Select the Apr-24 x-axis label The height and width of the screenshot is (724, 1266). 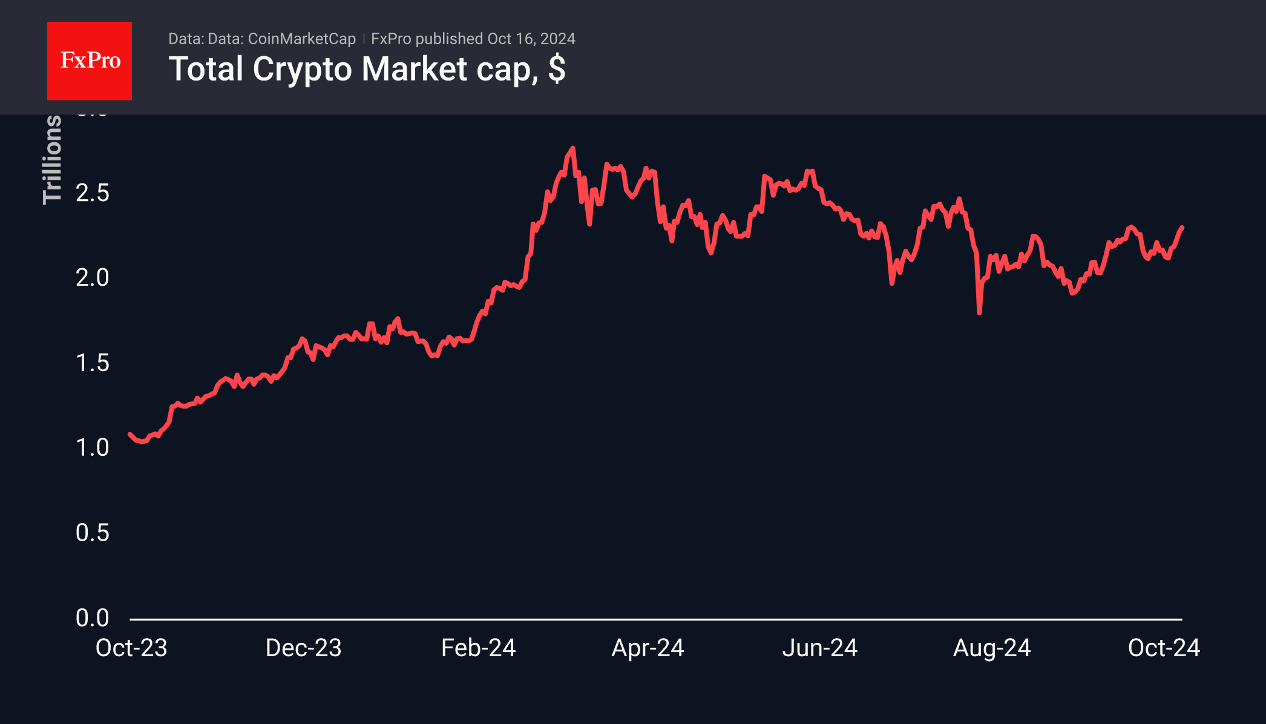pyautogui.click(x=648, y=648)
